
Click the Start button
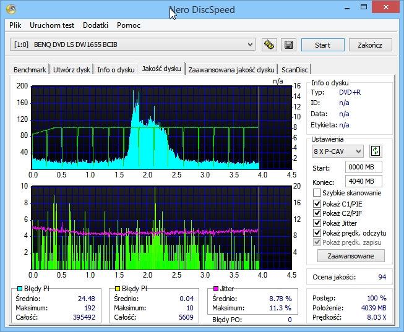[x=322, y=45]
